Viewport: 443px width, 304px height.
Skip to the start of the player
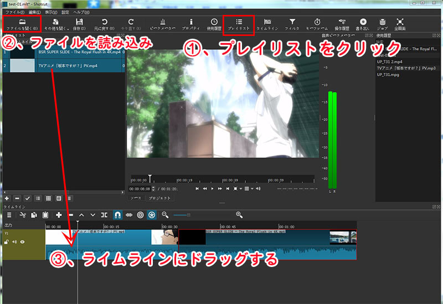tap(197, 188)
